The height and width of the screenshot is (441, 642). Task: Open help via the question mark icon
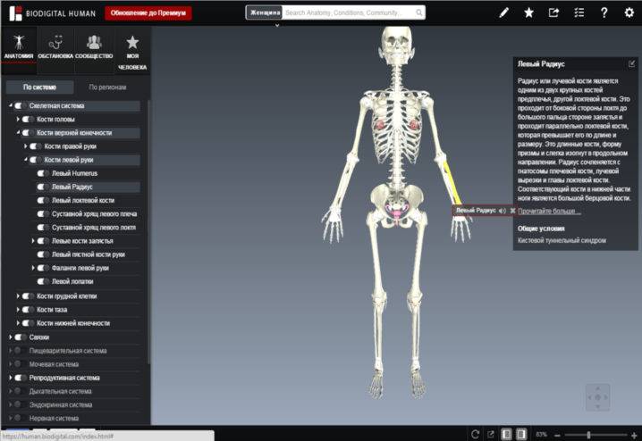[x=604, y=12]
